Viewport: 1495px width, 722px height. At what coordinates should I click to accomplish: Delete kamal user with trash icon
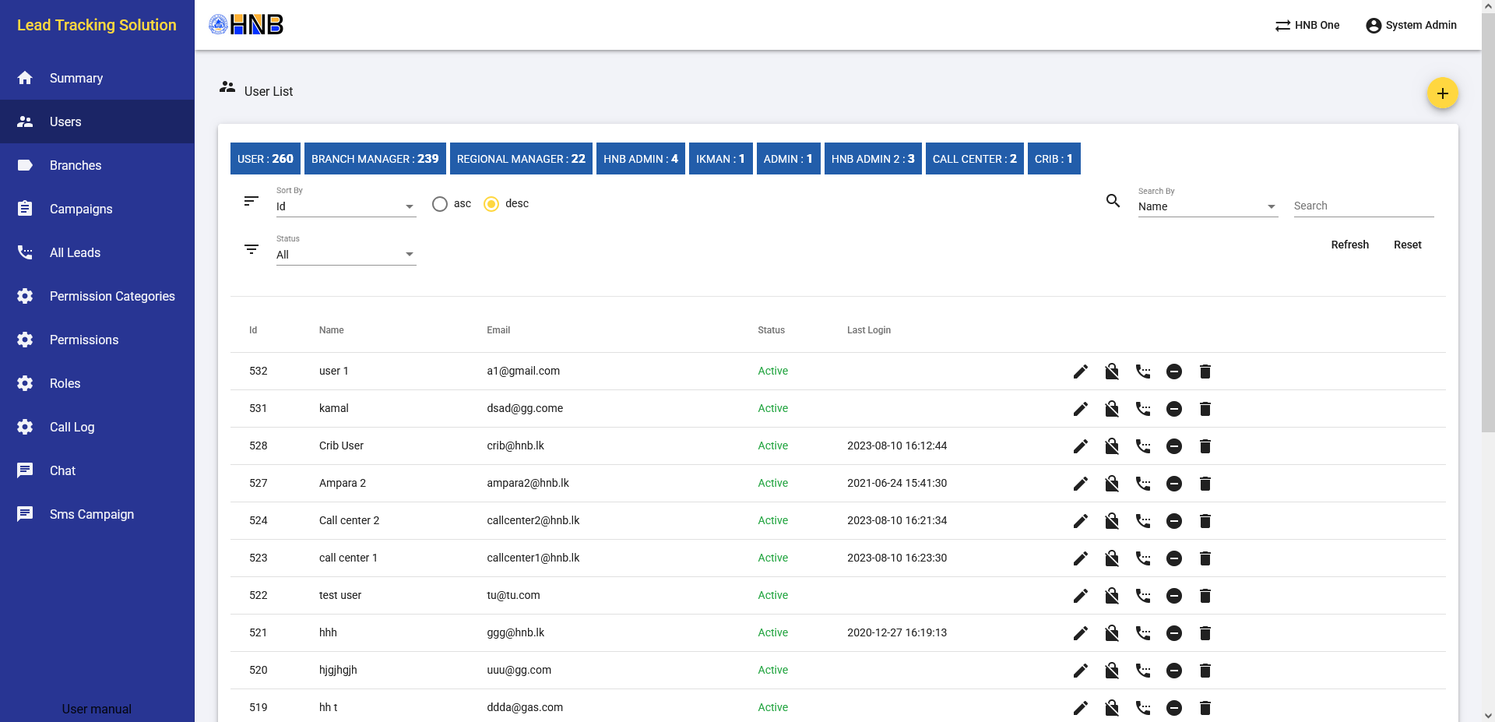1205,409
